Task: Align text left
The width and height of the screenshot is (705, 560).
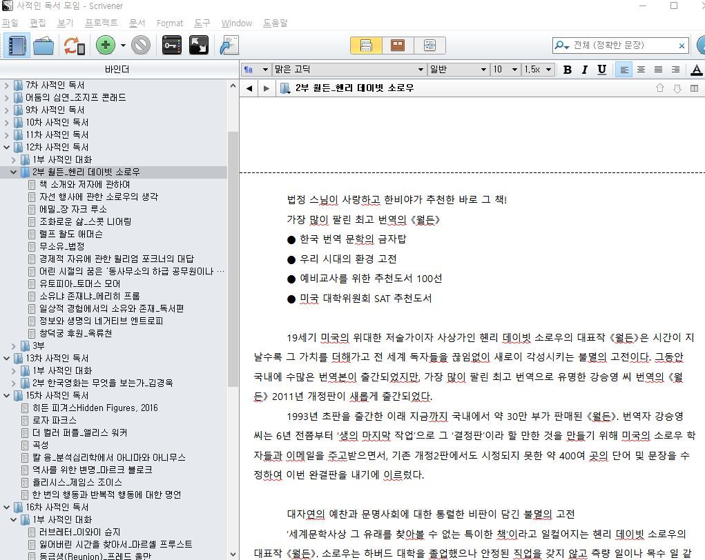Action: coord(624,70)
